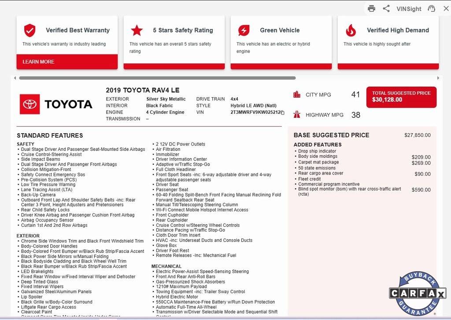Click the VIN number 2T3MWRFV9KW025212
The width and height of the screenshot is (451, 320).
coord(255,112)
